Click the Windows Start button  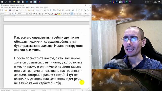point(2,2)
